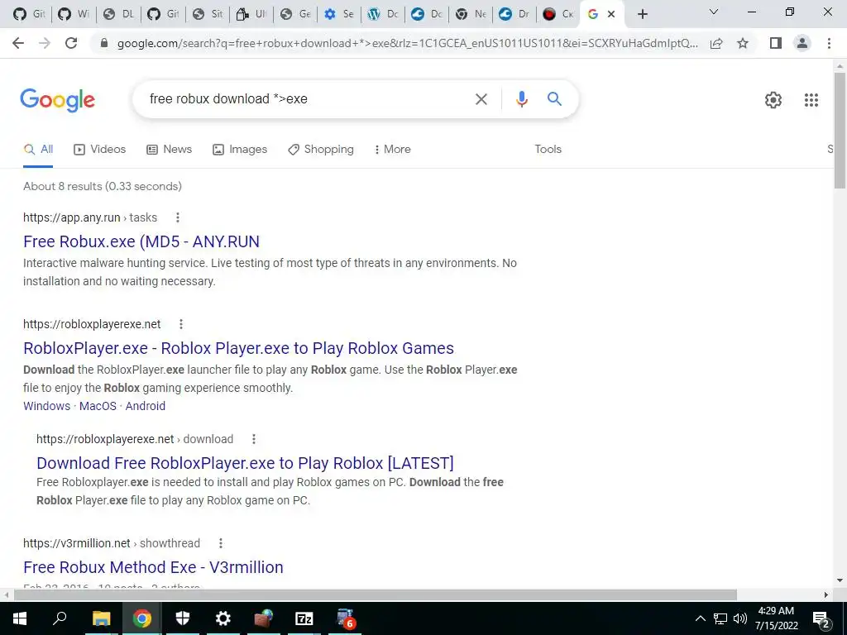Viewport: 847px width, 635px height.
Task: Open Settings gear in the taskbar
Action: 223,618
